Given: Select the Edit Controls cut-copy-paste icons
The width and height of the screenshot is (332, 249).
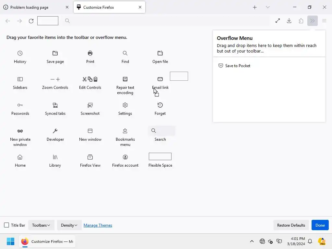Looking at the screenshot, I should (90, 79).
